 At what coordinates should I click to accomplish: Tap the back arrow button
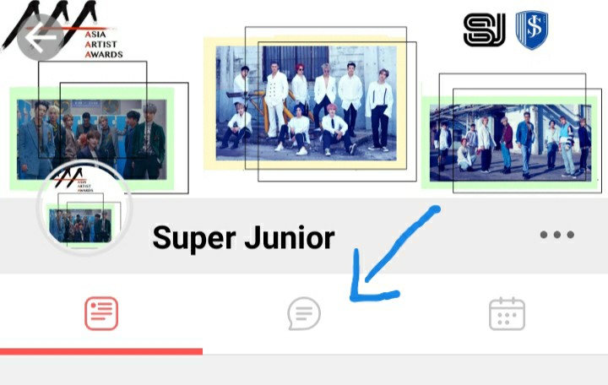[x=41, y=38]
